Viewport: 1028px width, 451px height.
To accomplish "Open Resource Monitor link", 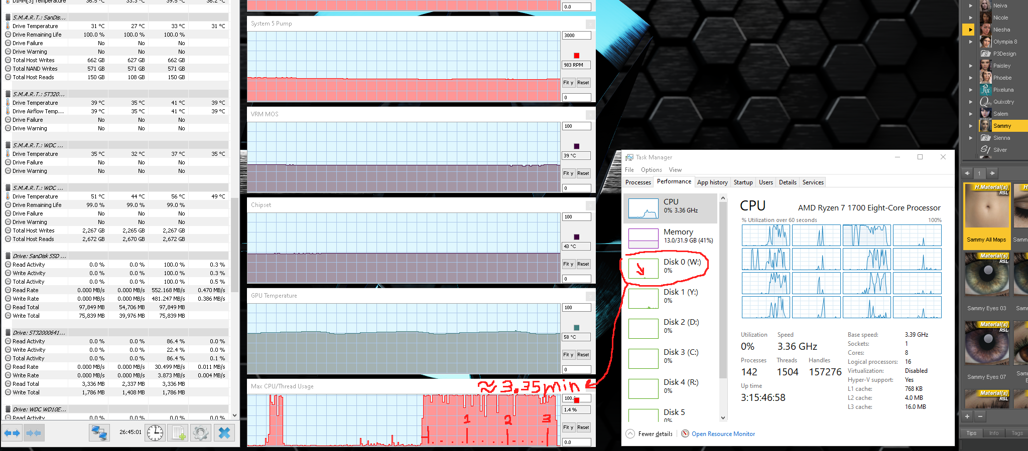I will [723, 434].
